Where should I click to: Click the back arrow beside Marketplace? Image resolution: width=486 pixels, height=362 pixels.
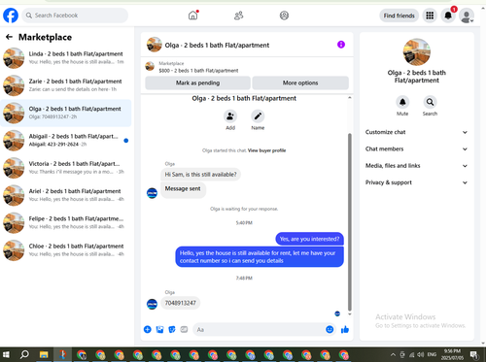[9, 37]
